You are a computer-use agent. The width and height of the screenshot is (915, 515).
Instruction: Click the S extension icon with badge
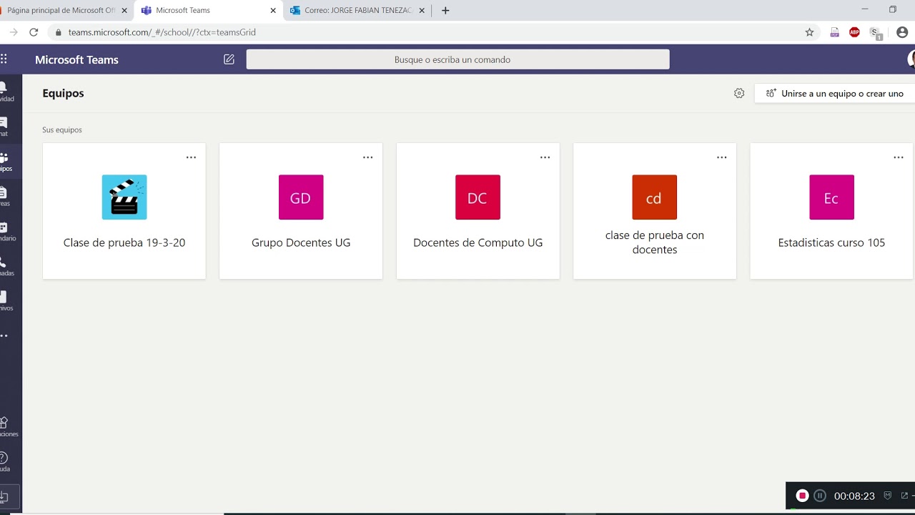[876, 33]
